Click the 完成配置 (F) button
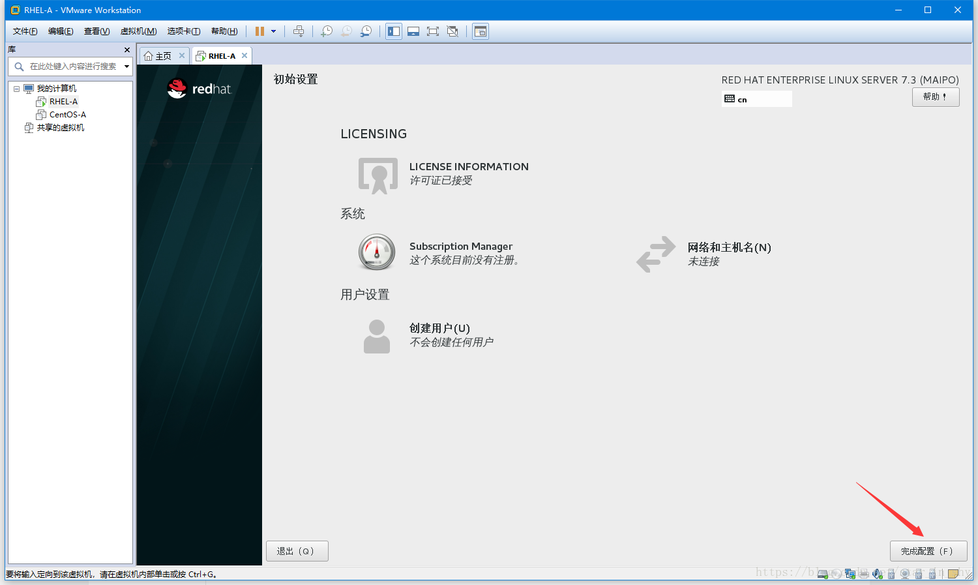The height and width of the screenshot is (585, 978). (x=928, y=551)
